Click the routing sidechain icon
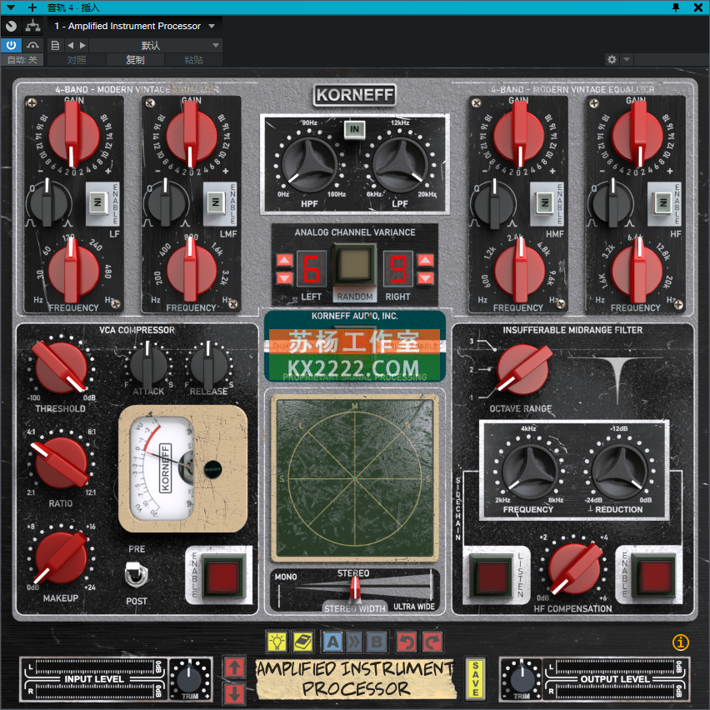The image size is (710, 710). tap(32, 26)
